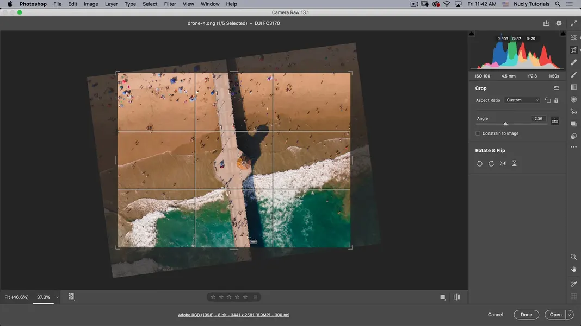
Task: Click the Angle value field -7.35
Action: [x=537, y=119]
